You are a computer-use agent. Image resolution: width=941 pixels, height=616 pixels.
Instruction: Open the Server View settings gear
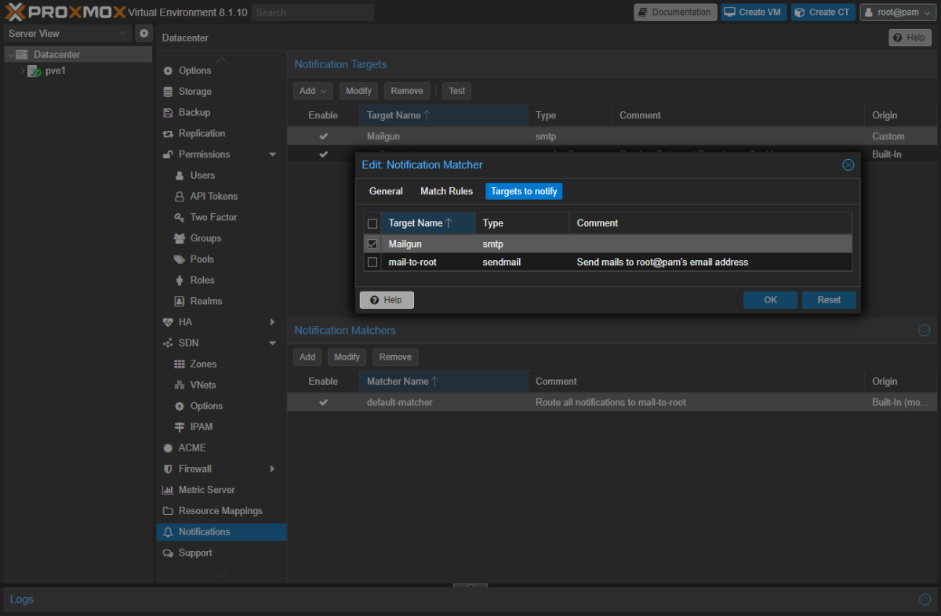144,33
